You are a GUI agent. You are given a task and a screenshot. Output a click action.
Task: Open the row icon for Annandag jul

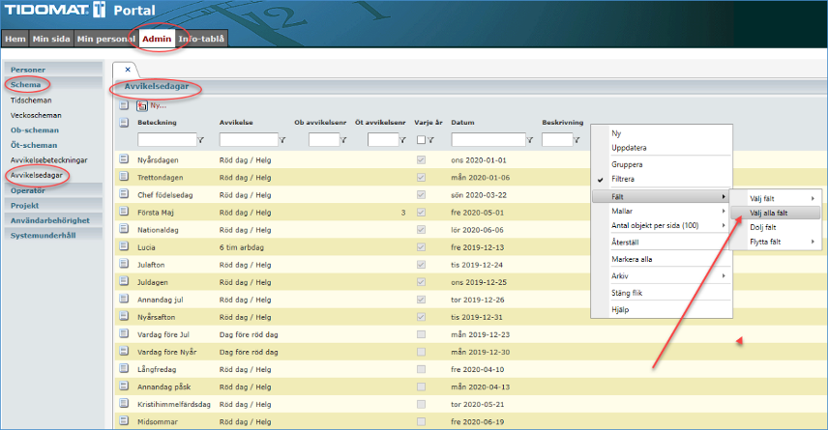[124, 298]
